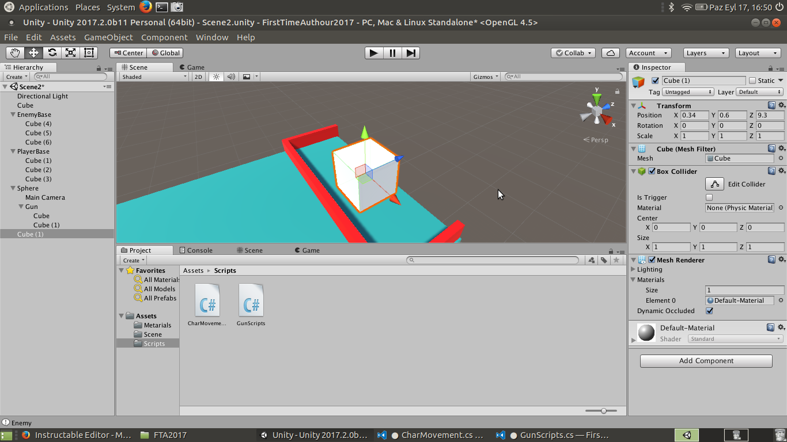This screenshot has height=442, width=787.
Task: Toggle the Center pivot button
Action: tap(128, 53)
